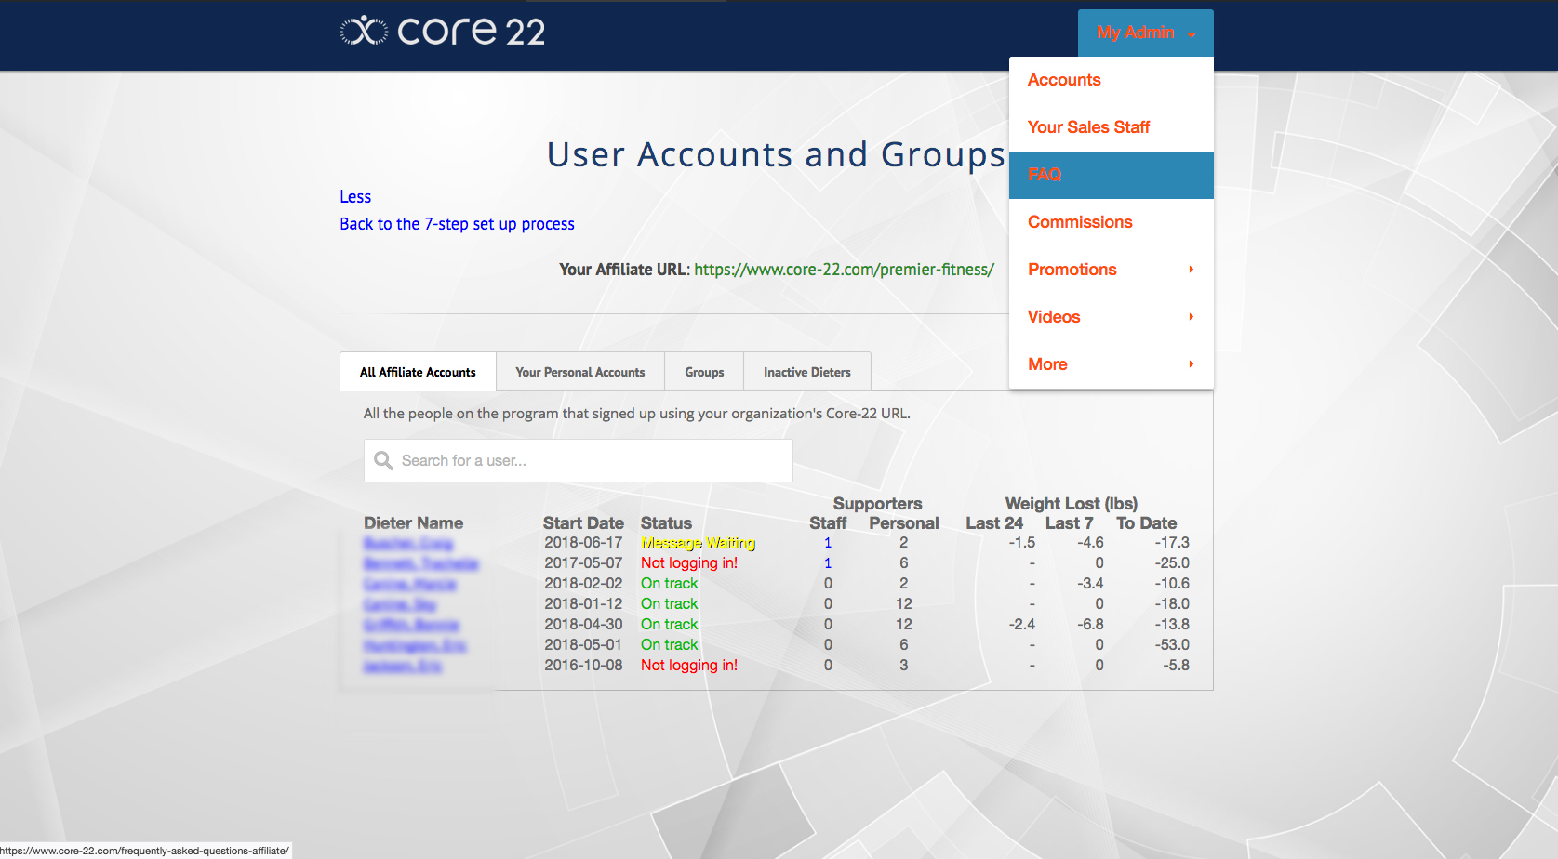Collapse the My Admin dropdown menu

pyautogui.click(x=1145, y=33)
